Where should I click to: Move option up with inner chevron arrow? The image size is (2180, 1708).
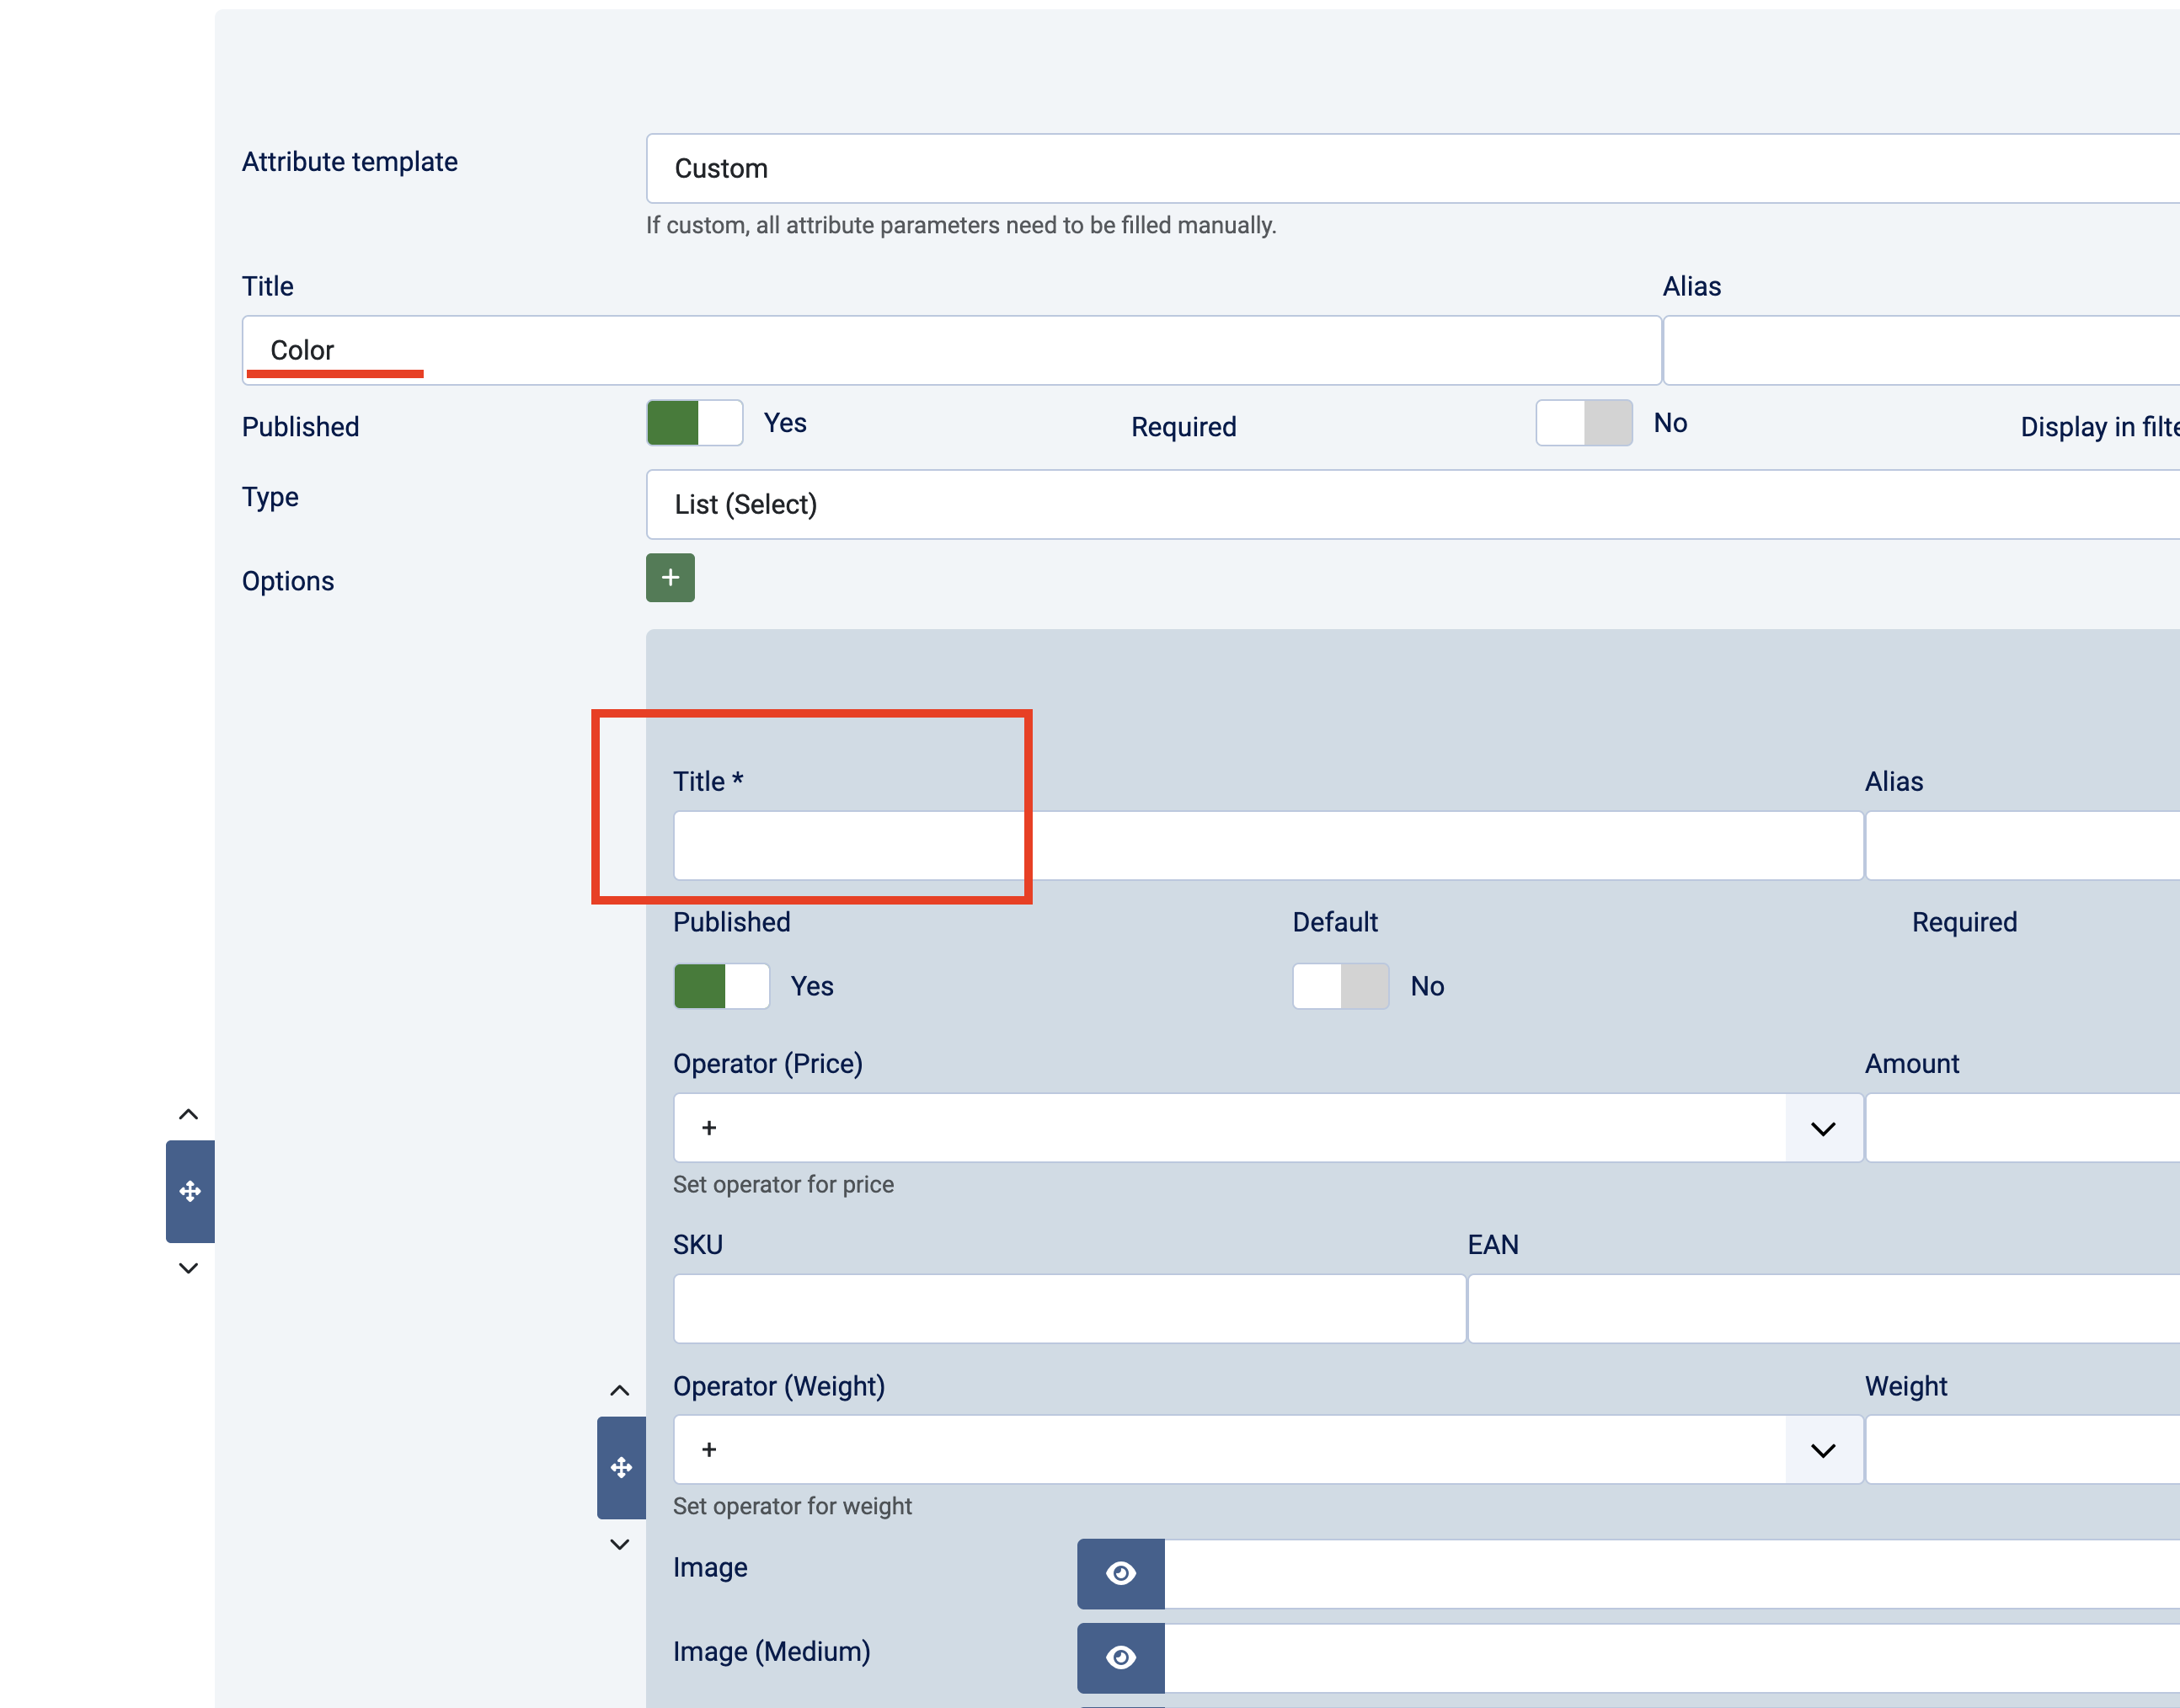point(620,1390)
